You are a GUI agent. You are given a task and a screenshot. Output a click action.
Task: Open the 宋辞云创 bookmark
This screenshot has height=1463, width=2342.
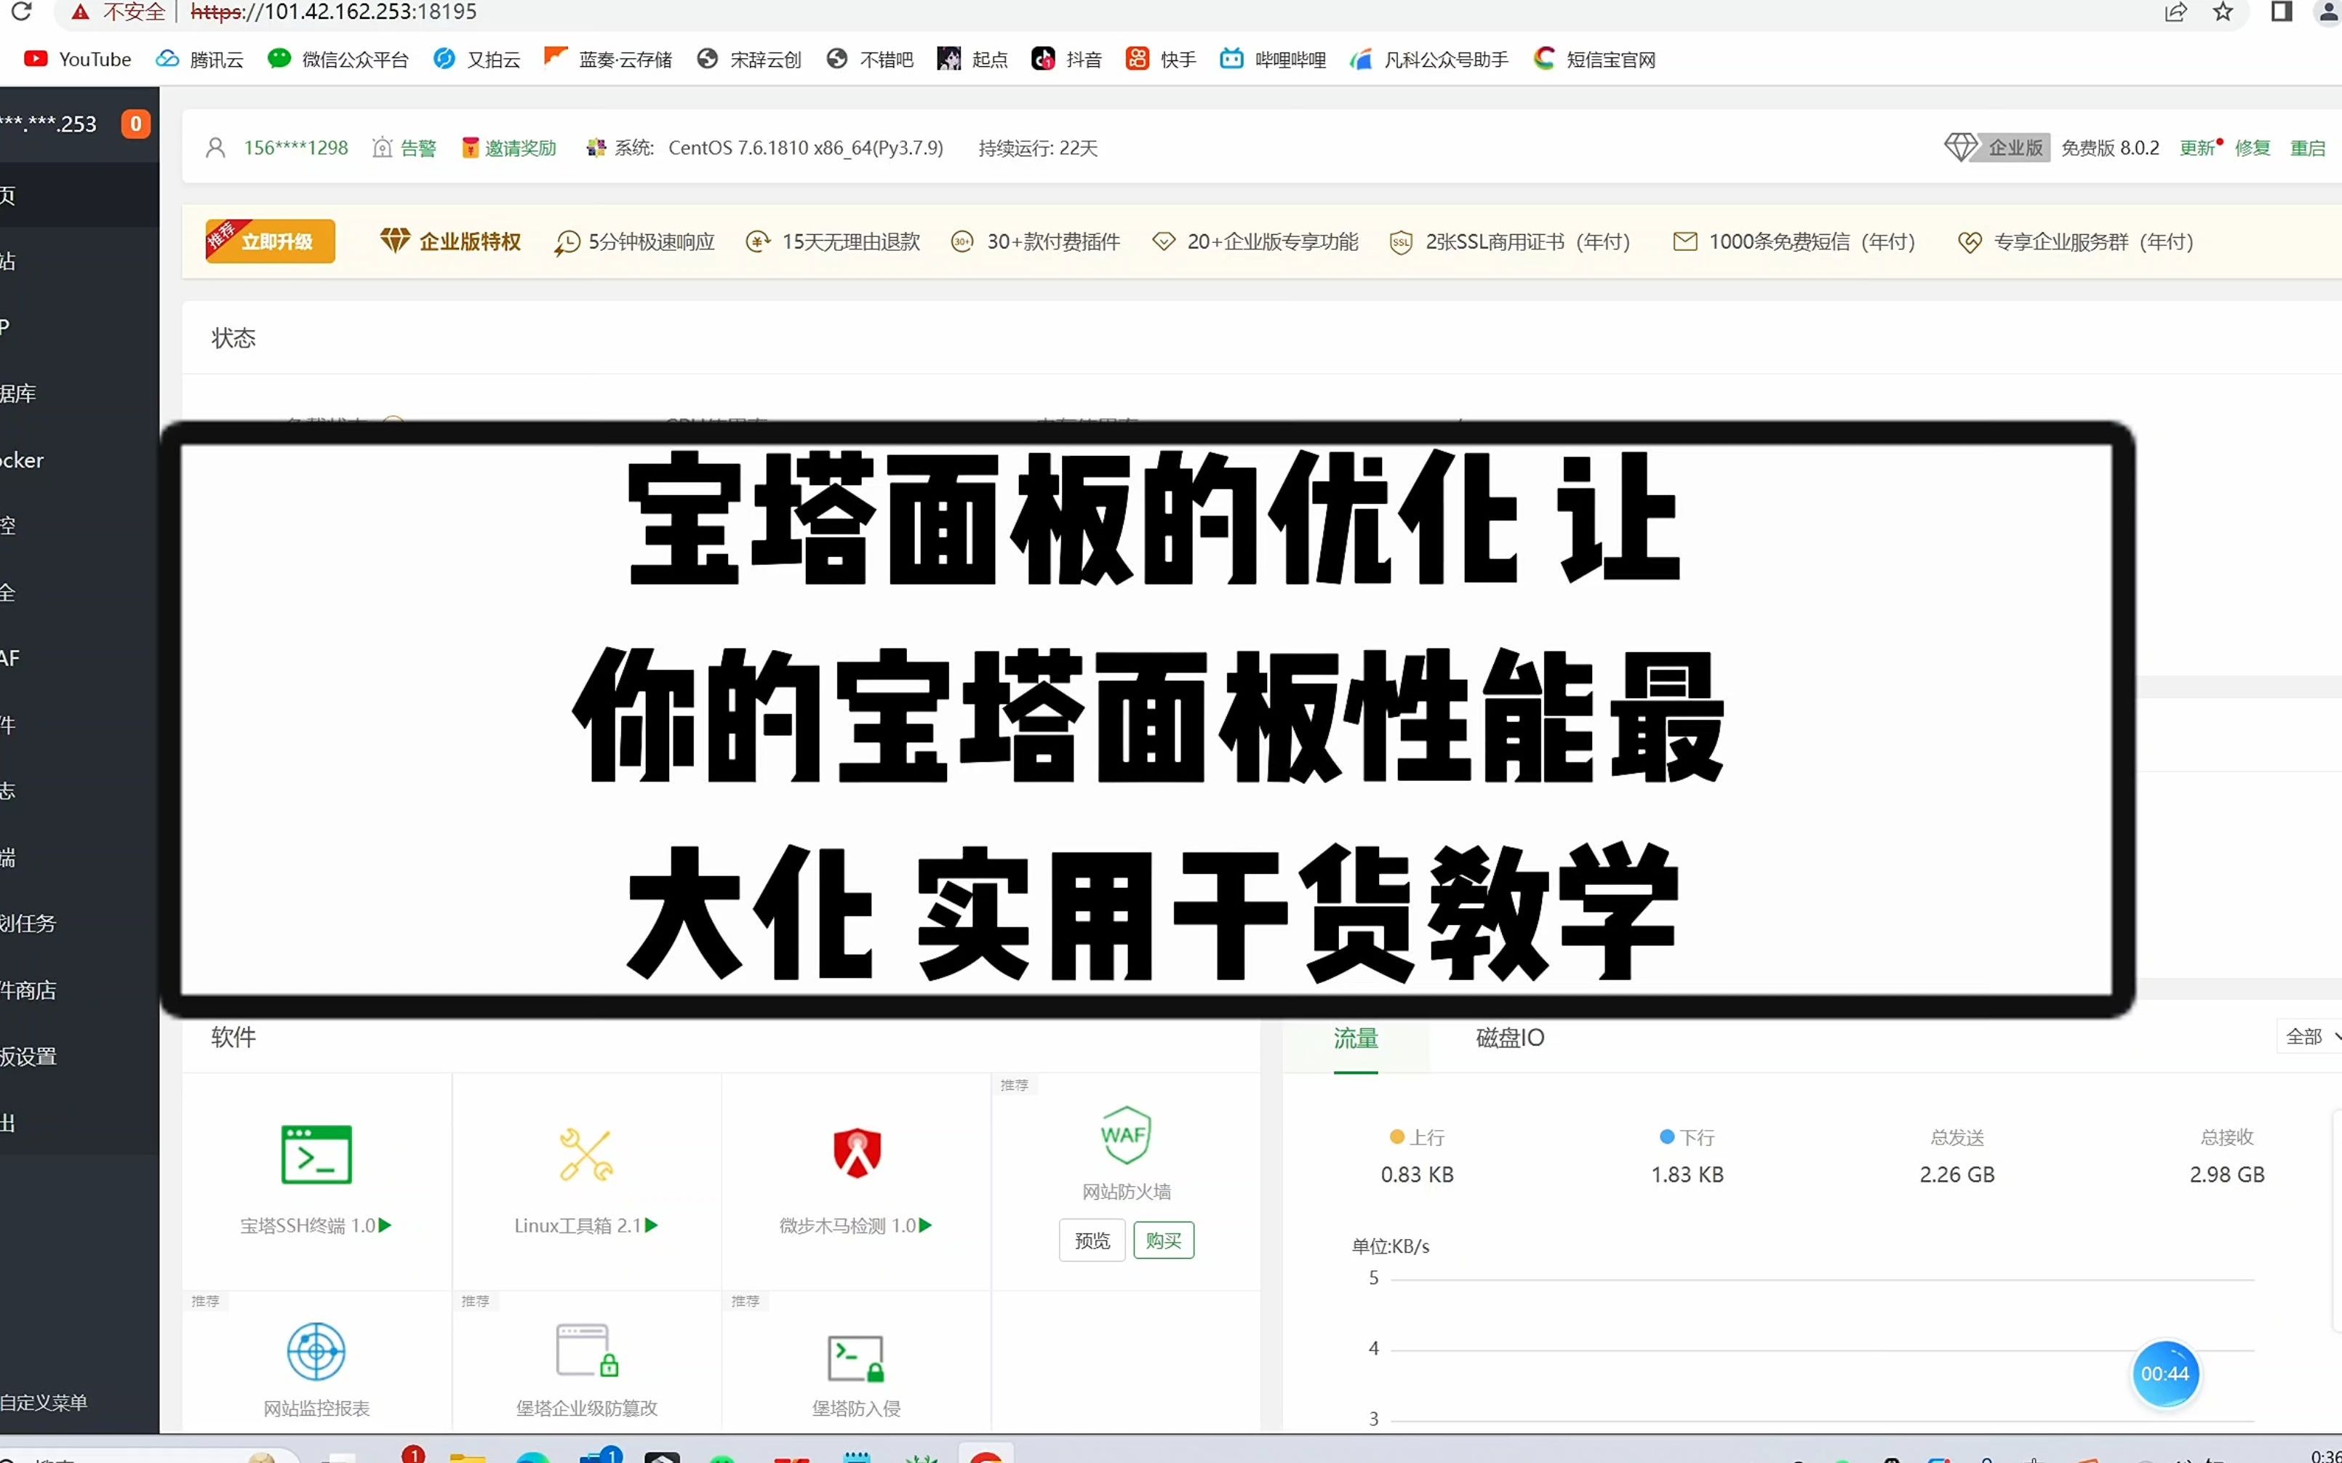[749, 59]
